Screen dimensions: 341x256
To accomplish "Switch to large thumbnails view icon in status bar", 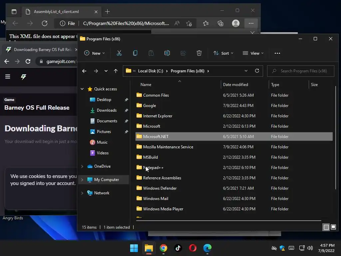I will pyautogui.click(x=333, y=227).
